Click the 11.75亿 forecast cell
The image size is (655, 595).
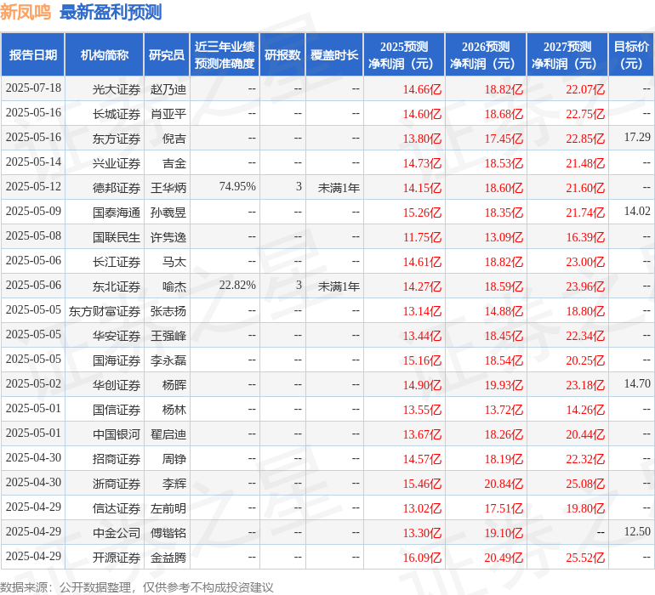[x=422, y=237]
